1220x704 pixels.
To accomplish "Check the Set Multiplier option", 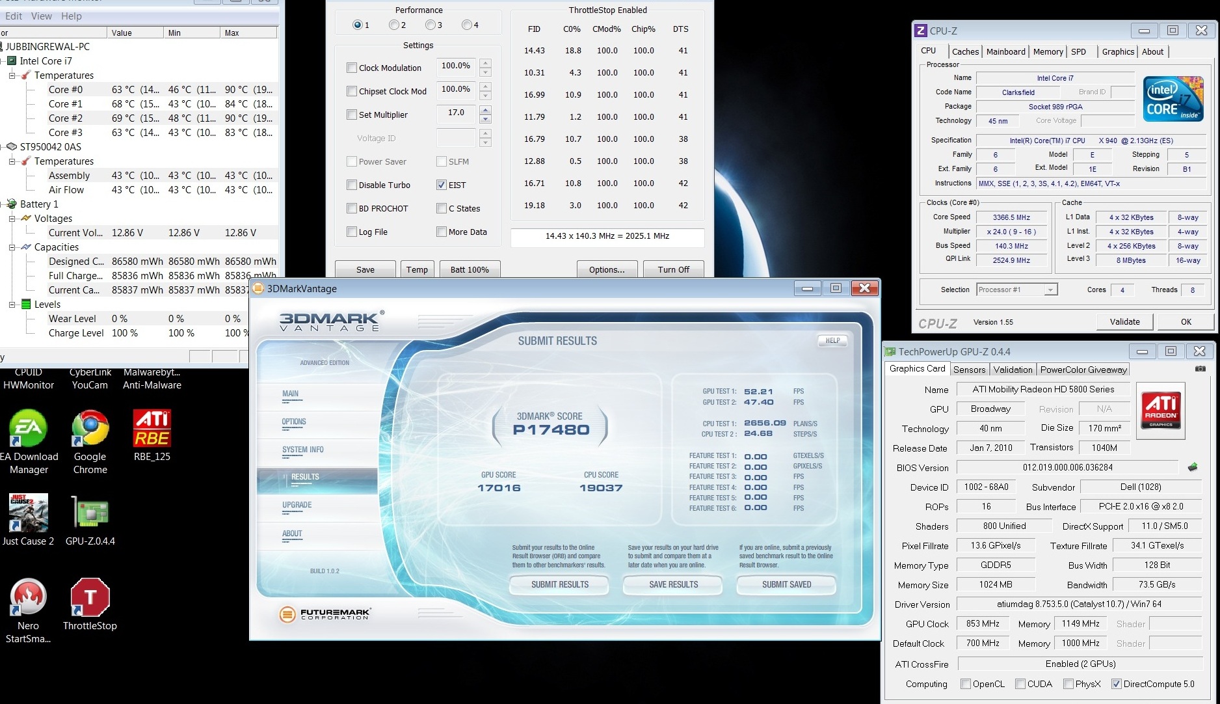I will (x=352, y=115).
